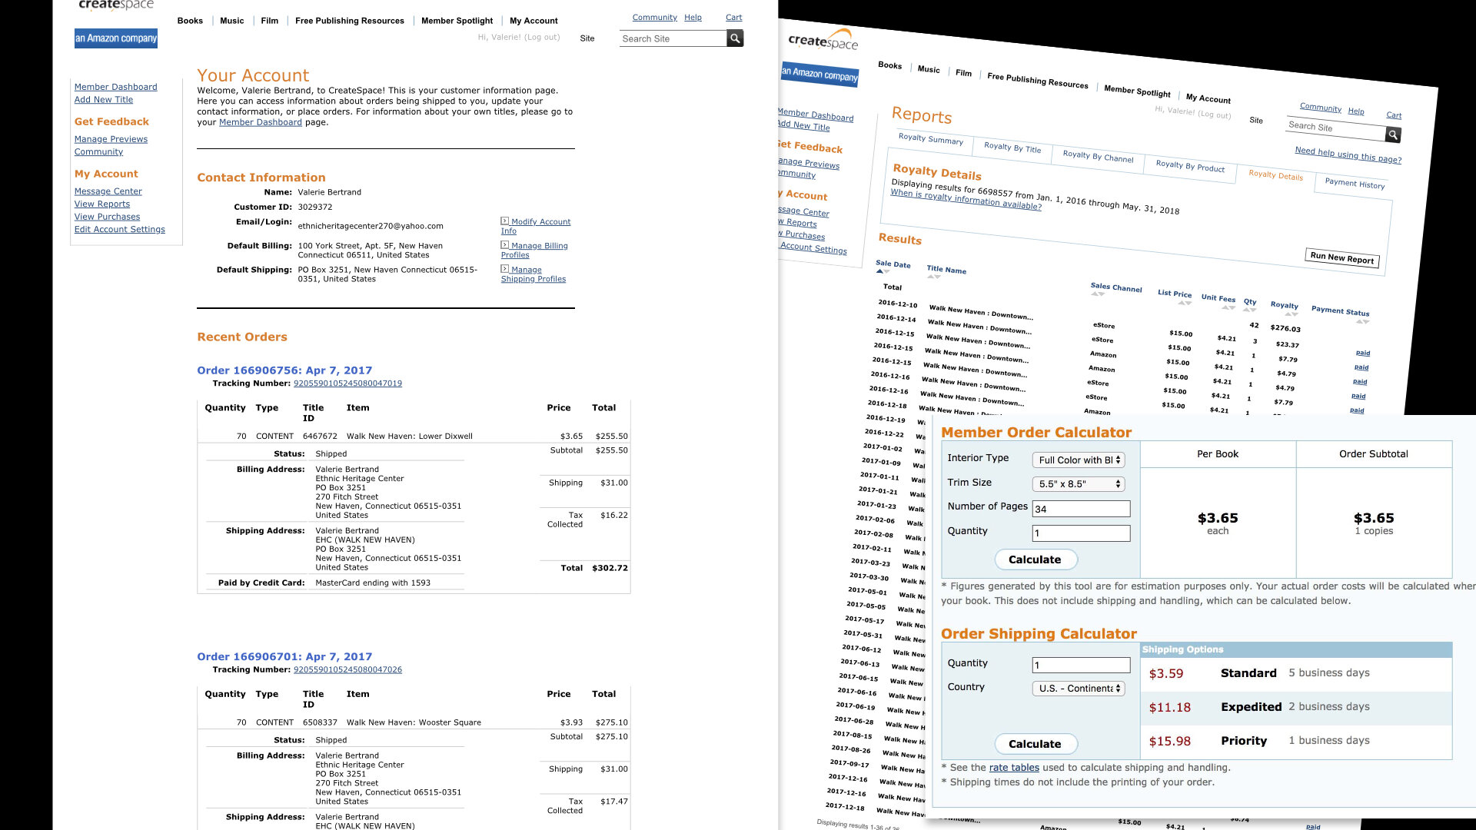The image size is (1476, 830).
Task: Open Order 166906701 heading link
Action: (284, 656)
